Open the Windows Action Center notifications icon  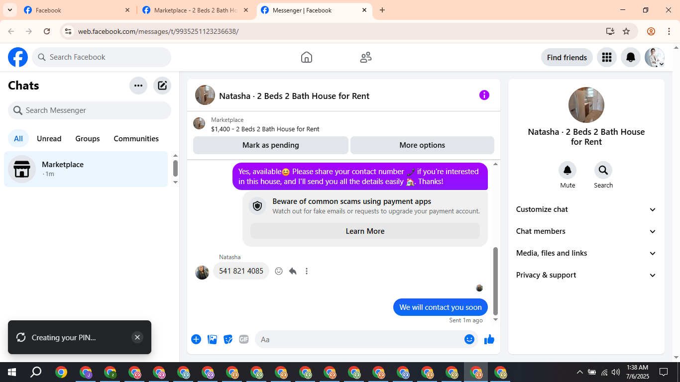[x=664, y=372]
